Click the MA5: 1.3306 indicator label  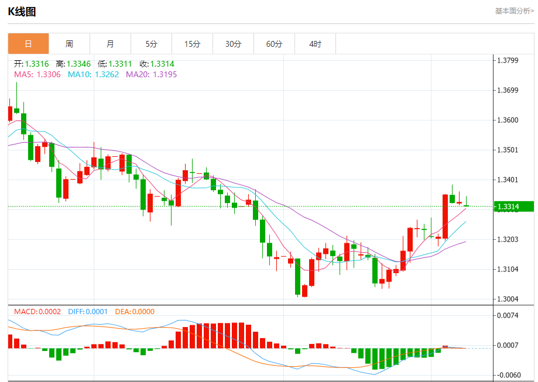pyautogui.click(x=37, y=74)
